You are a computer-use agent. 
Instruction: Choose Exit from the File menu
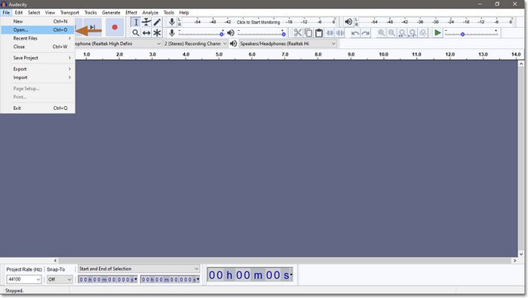pyautogui.click(x=38, y=108)
